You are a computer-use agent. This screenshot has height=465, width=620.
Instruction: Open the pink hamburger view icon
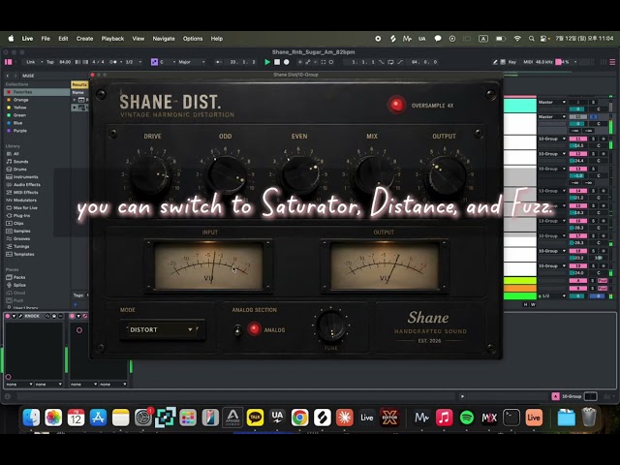[612, 62]
